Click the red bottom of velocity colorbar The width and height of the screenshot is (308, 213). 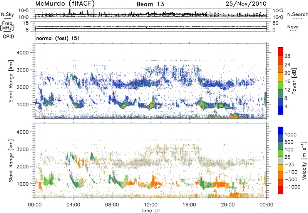click(281, 190)
